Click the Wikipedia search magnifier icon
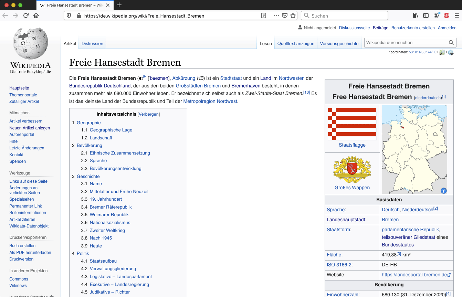 (451, 43)
